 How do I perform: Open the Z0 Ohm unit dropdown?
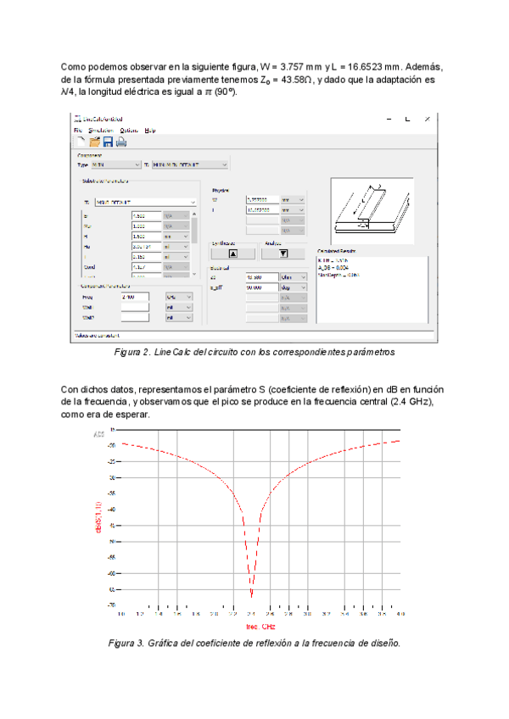click(294, 277)
